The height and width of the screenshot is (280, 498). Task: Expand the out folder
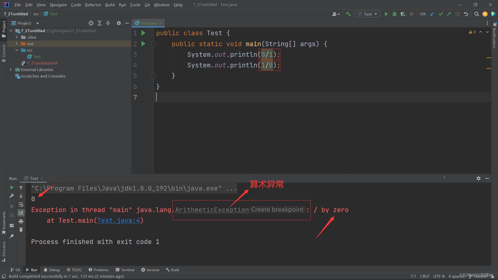click(17, 44)
